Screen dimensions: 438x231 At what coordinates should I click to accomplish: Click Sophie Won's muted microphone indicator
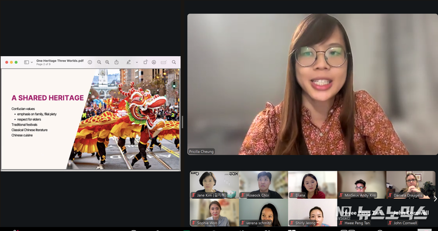click(193, 223)
